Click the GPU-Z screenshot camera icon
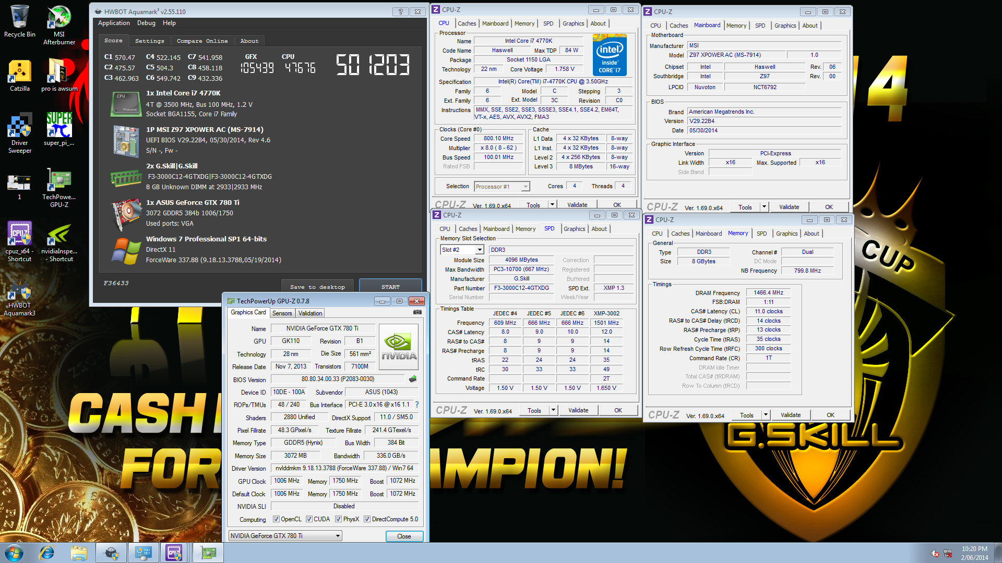1002x563 pixels. (417, 312)
